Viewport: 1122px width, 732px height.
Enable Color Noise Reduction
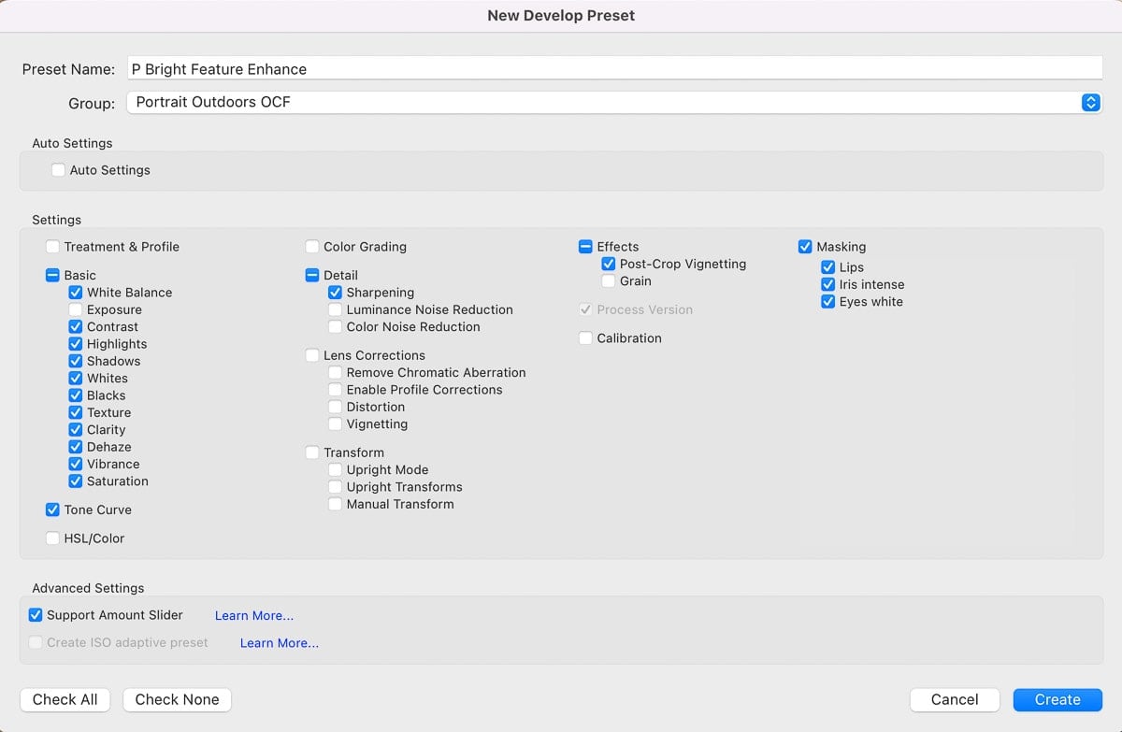click(335, 327)
